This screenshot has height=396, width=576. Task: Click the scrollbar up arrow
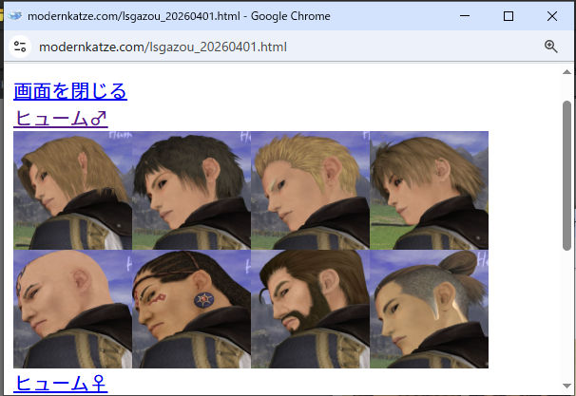(567, 72)
